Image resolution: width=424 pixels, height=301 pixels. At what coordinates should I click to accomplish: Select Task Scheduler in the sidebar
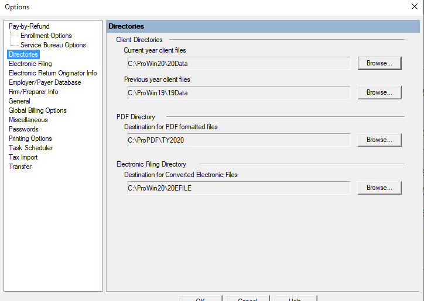30,148
